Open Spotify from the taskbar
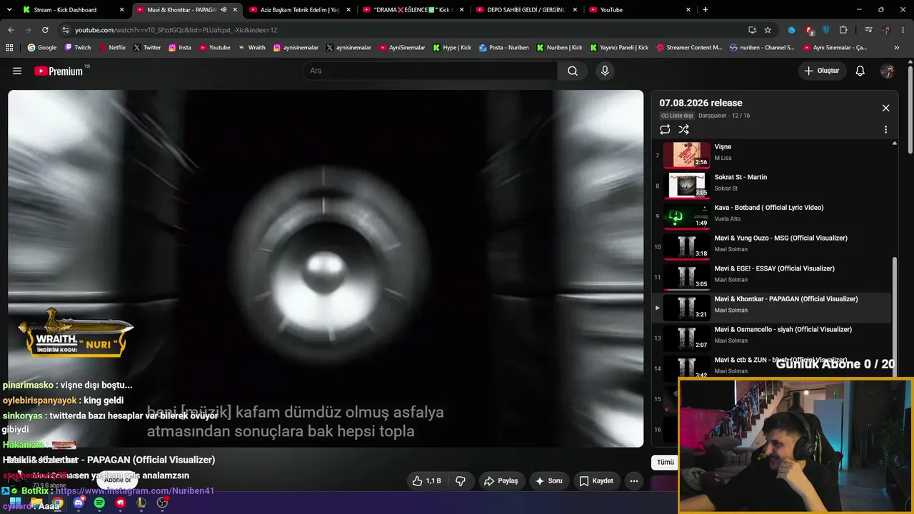Screen dimensions: 914x514 (99, 503)
